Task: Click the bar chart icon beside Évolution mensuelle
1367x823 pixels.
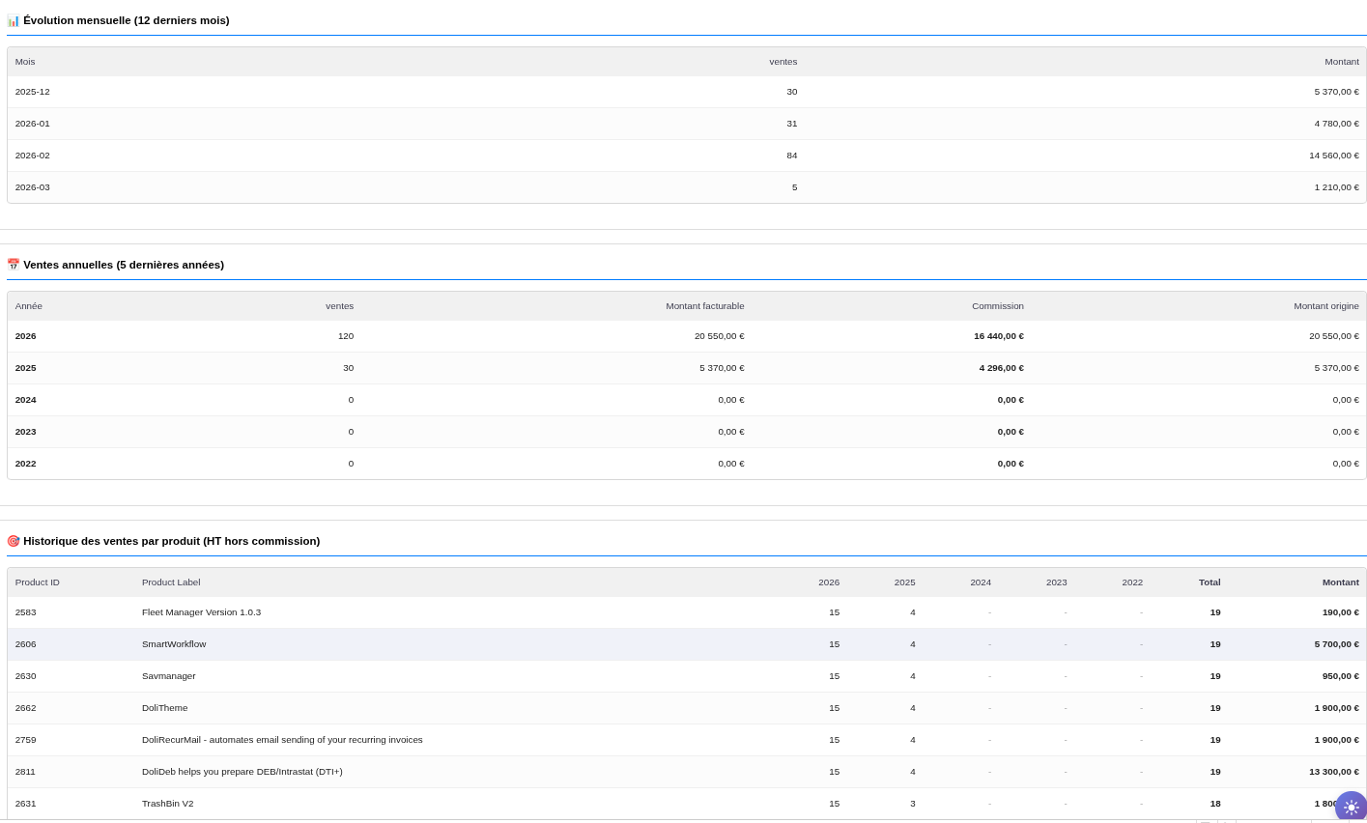Action: [x=14, y=20]
